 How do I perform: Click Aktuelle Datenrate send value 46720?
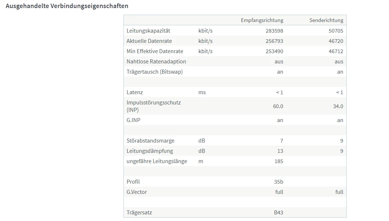[x=336, y=41]
